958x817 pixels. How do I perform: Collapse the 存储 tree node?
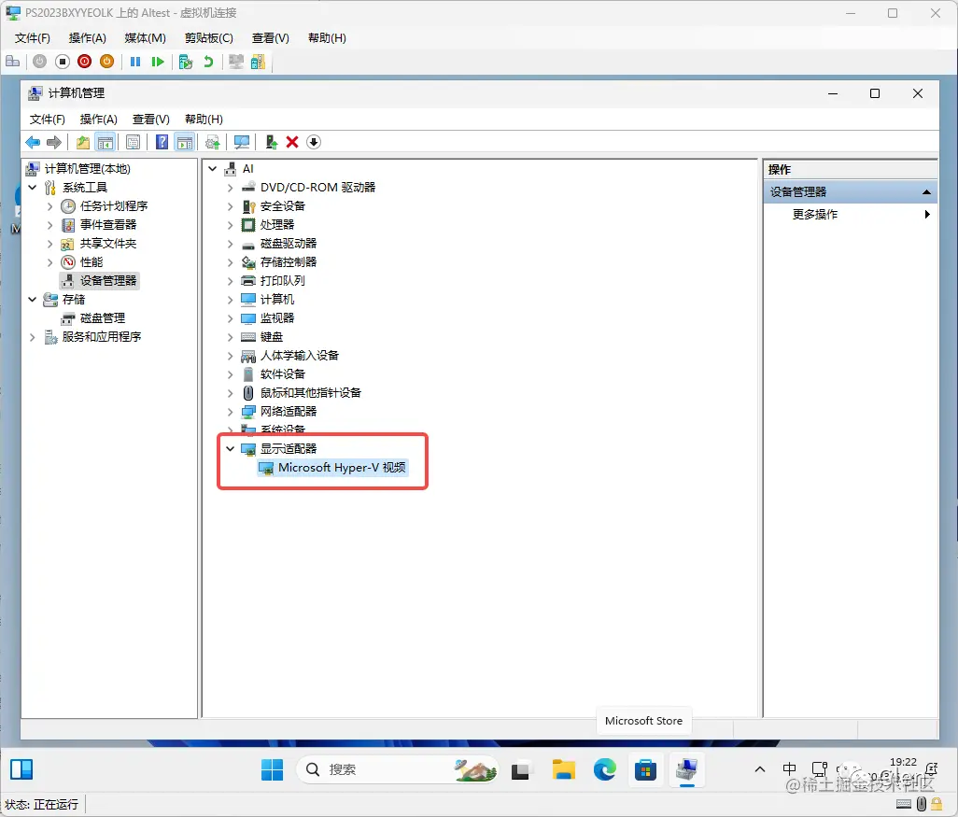tap(33, 300)
